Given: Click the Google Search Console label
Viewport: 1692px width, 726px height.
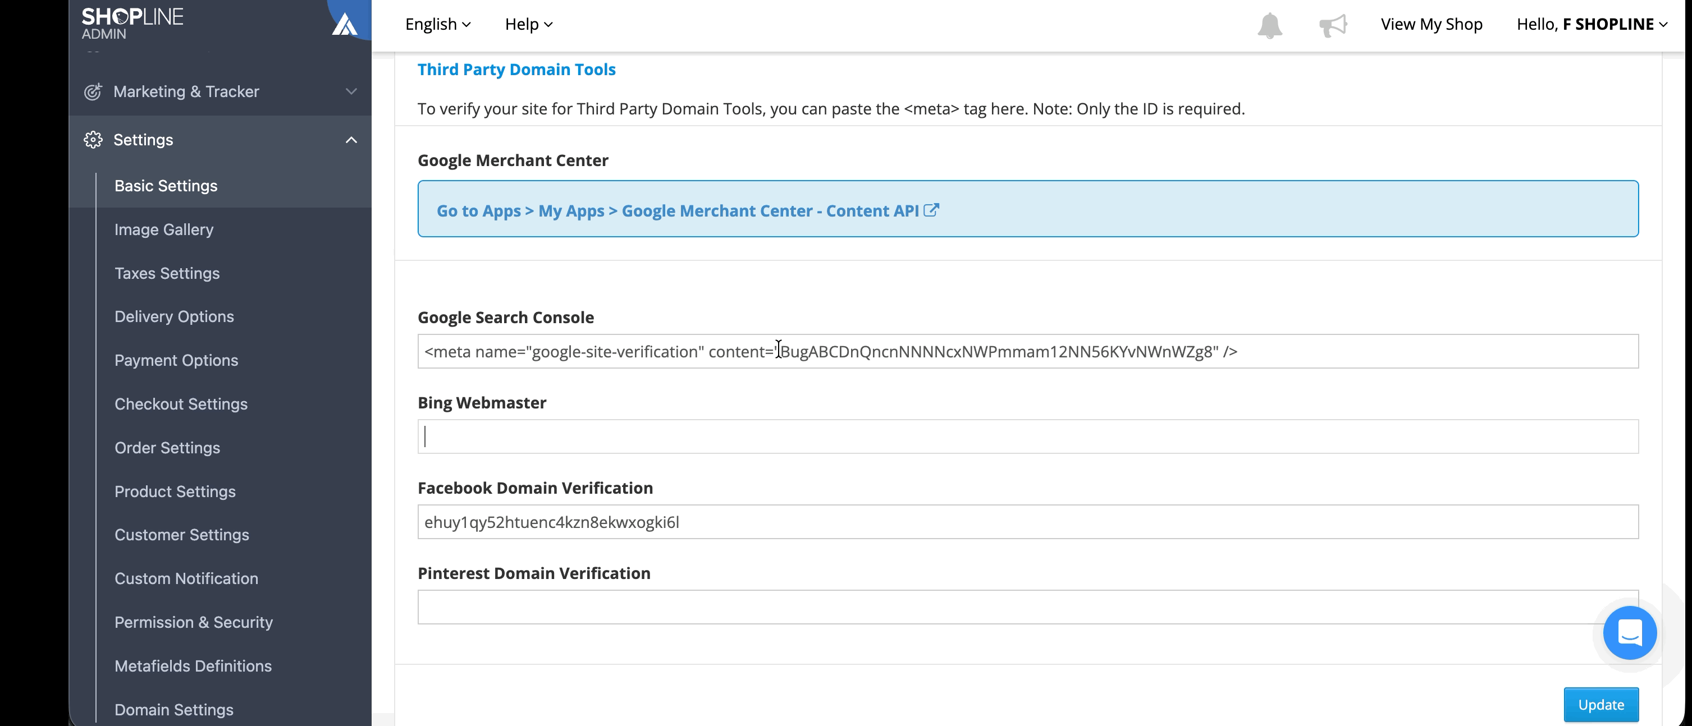Looking at the screenshot, I should click(x=506, y=317).
